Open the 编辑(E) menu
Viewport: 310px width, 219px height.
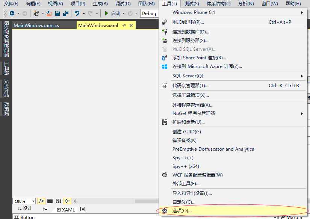[33, 3]
